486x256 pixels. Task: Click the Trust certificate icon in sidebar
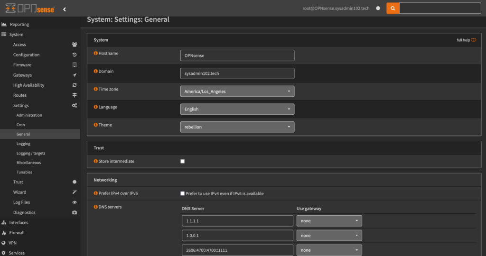point(75,182)
